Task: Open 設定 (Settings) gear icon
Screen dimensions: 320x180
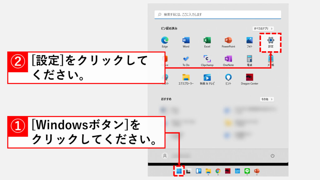Action: tap(271, 42)
